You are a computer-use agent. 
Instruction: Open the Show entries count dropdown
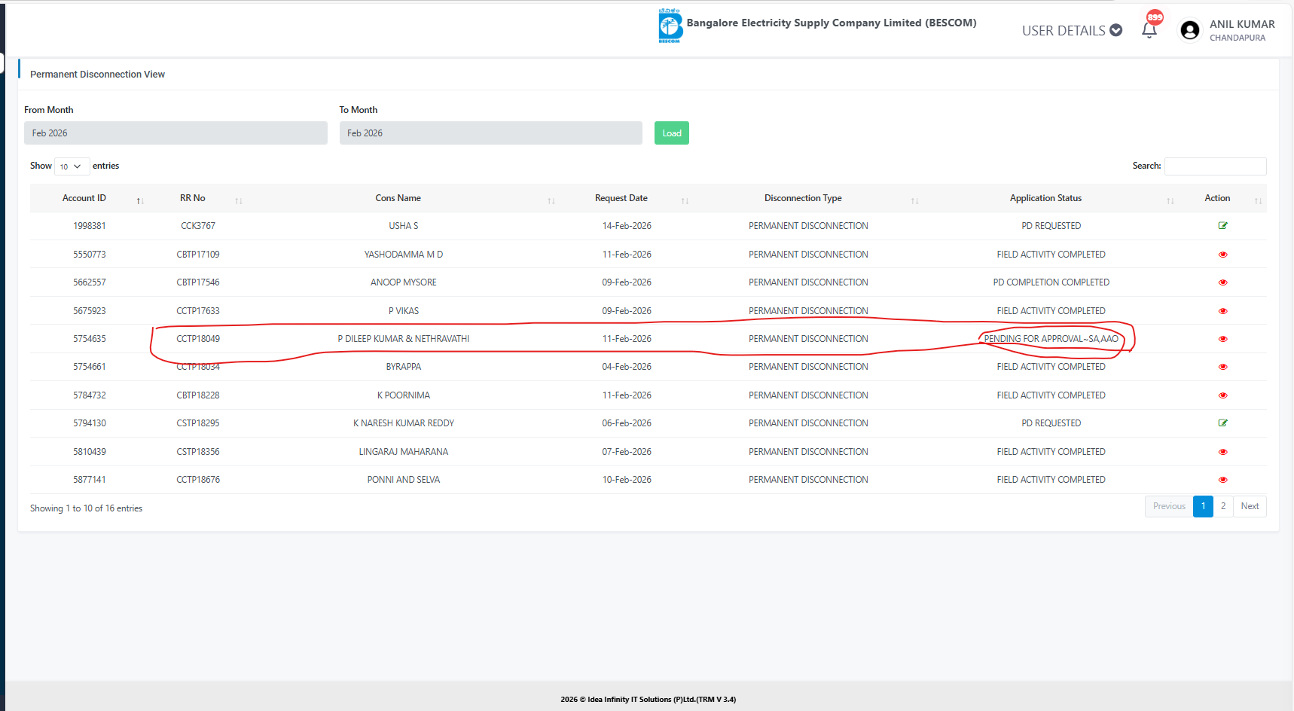point(72,166)
